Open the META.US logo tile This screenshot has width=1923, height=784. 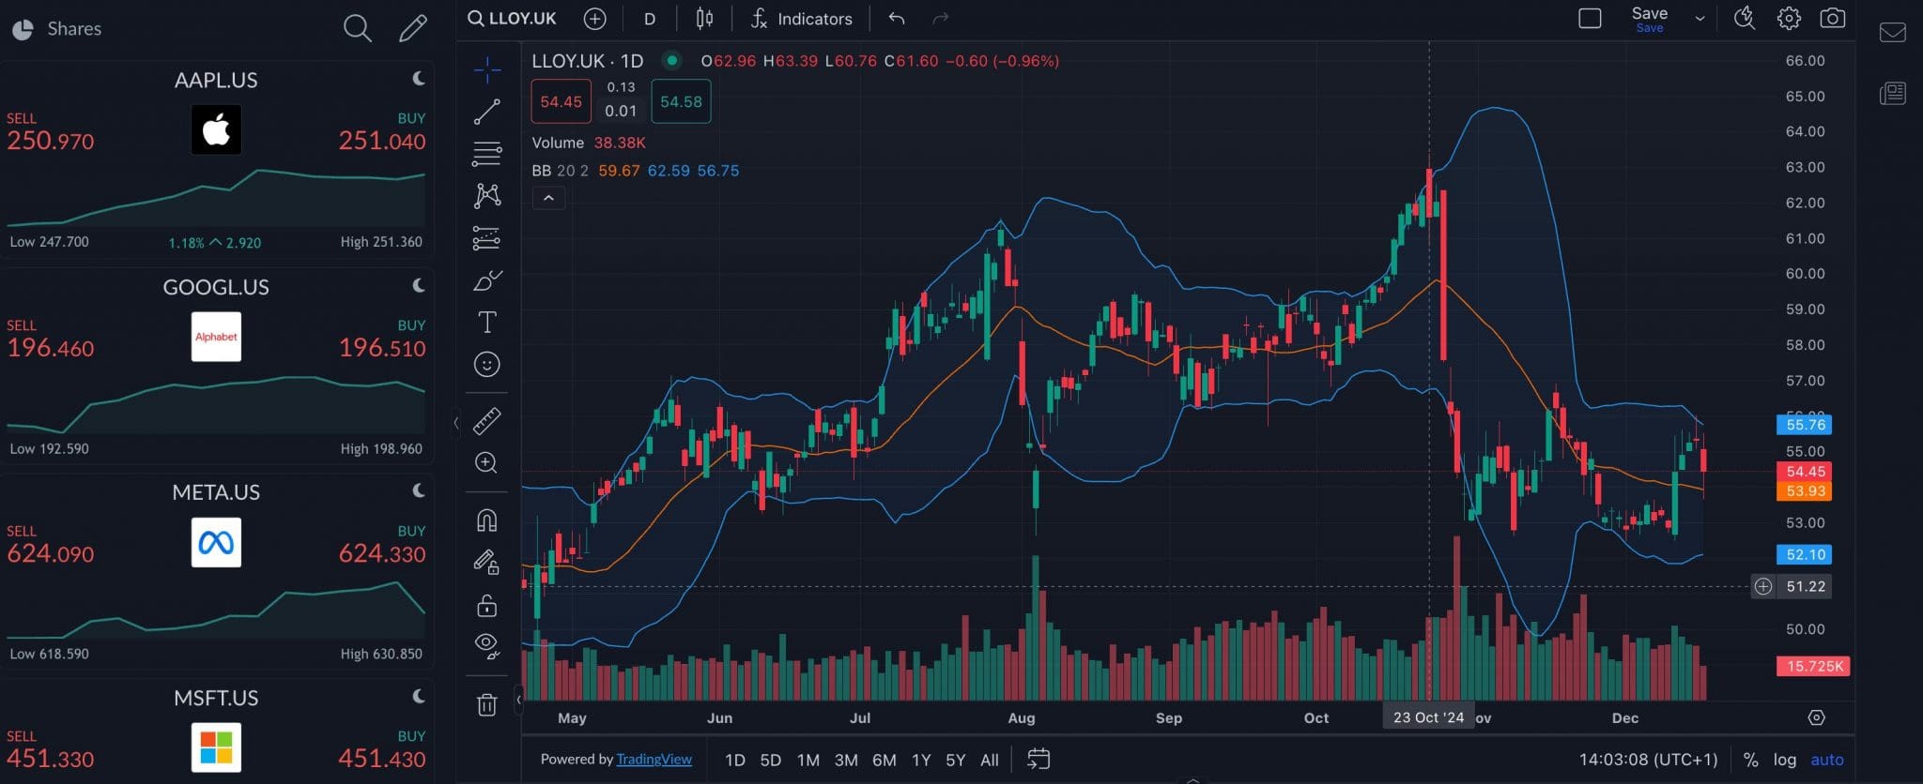click(216, 542)
